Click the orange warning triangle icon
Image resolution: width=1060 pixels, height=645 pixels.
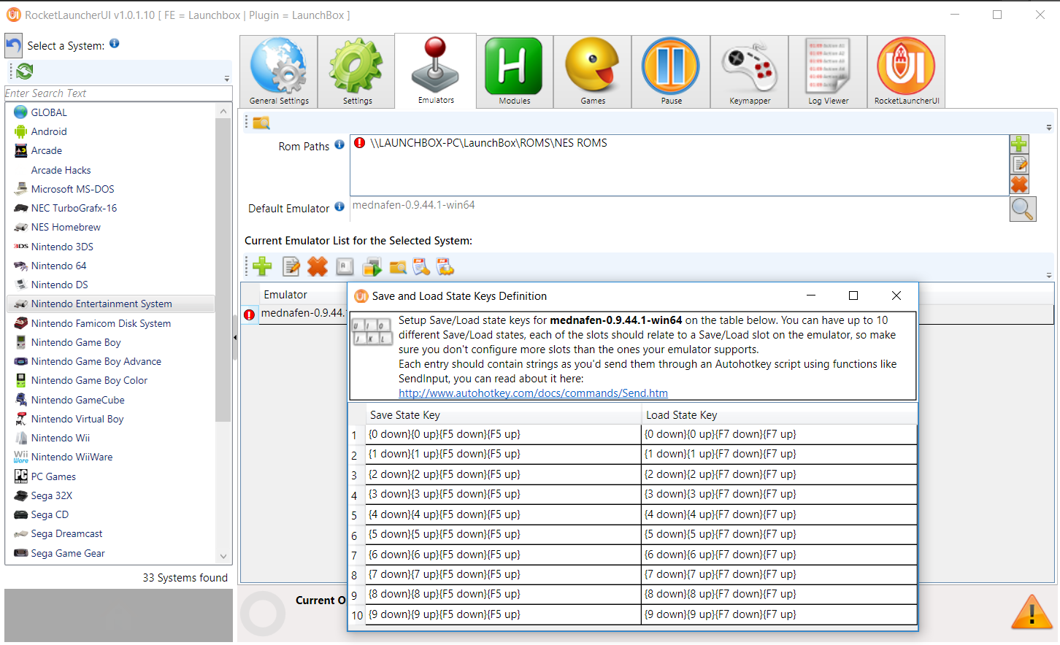[1032, 612]
